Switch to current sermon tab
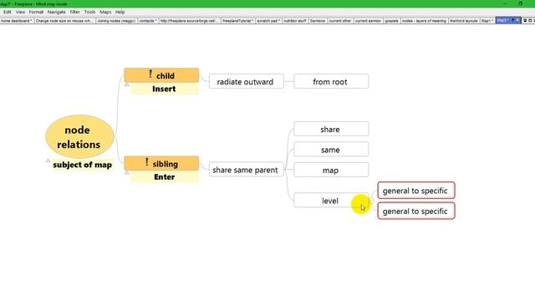Viewport: 535px width, 301px height. (368, 21)
